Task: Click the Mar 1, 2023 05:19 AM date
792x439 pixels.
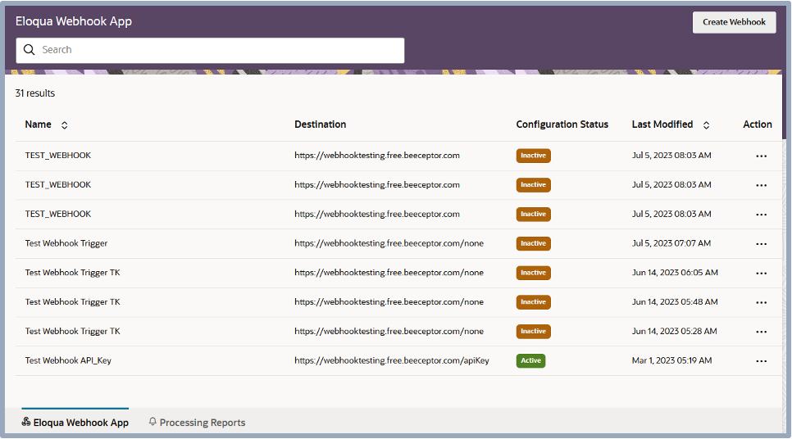Action: click(x=671, y=360)
